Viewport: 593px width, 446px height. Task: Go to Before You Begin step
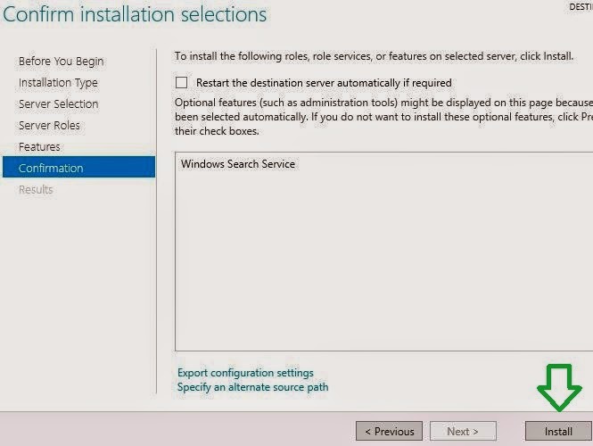61,61
